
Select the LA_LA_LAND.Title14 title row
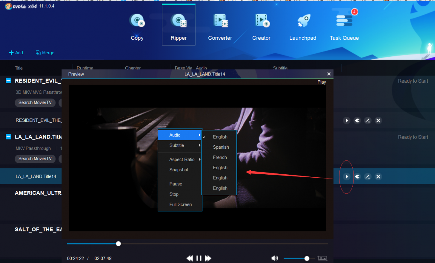coord(36,176)
